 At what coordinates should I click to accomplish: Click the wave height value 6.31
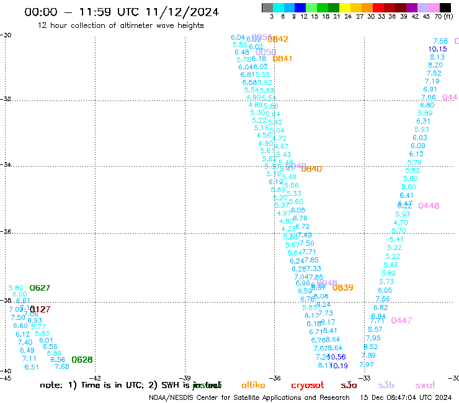(423, 122)
